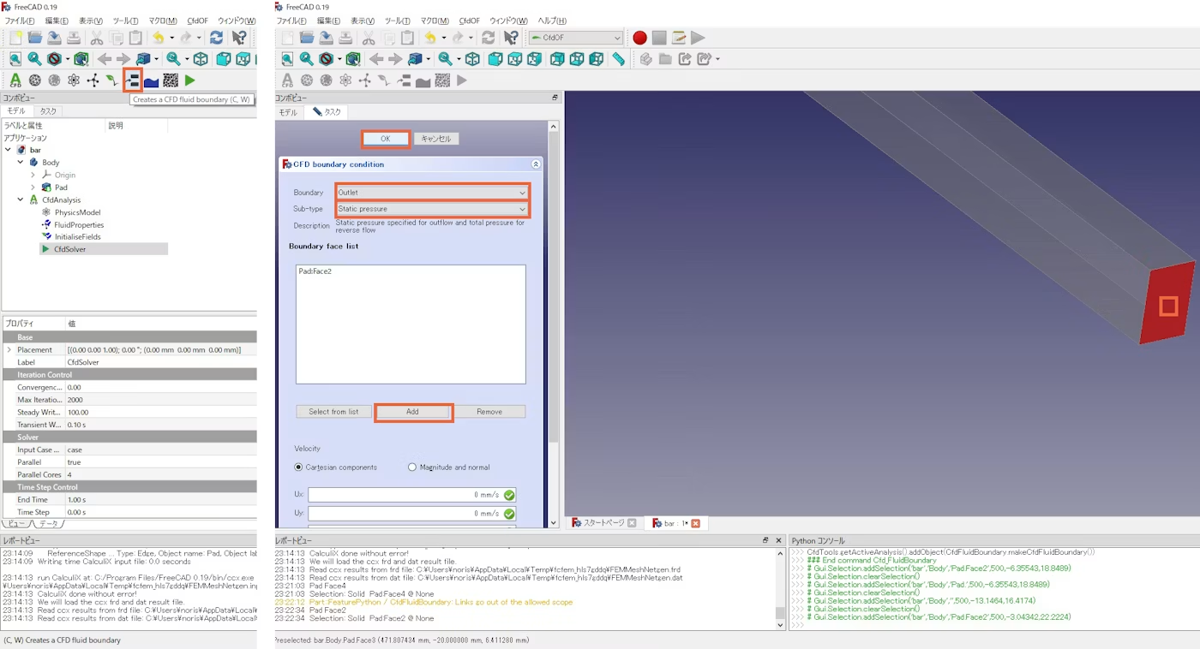
Task: Click the bounding box icon in left window
Action: (81, 59)
